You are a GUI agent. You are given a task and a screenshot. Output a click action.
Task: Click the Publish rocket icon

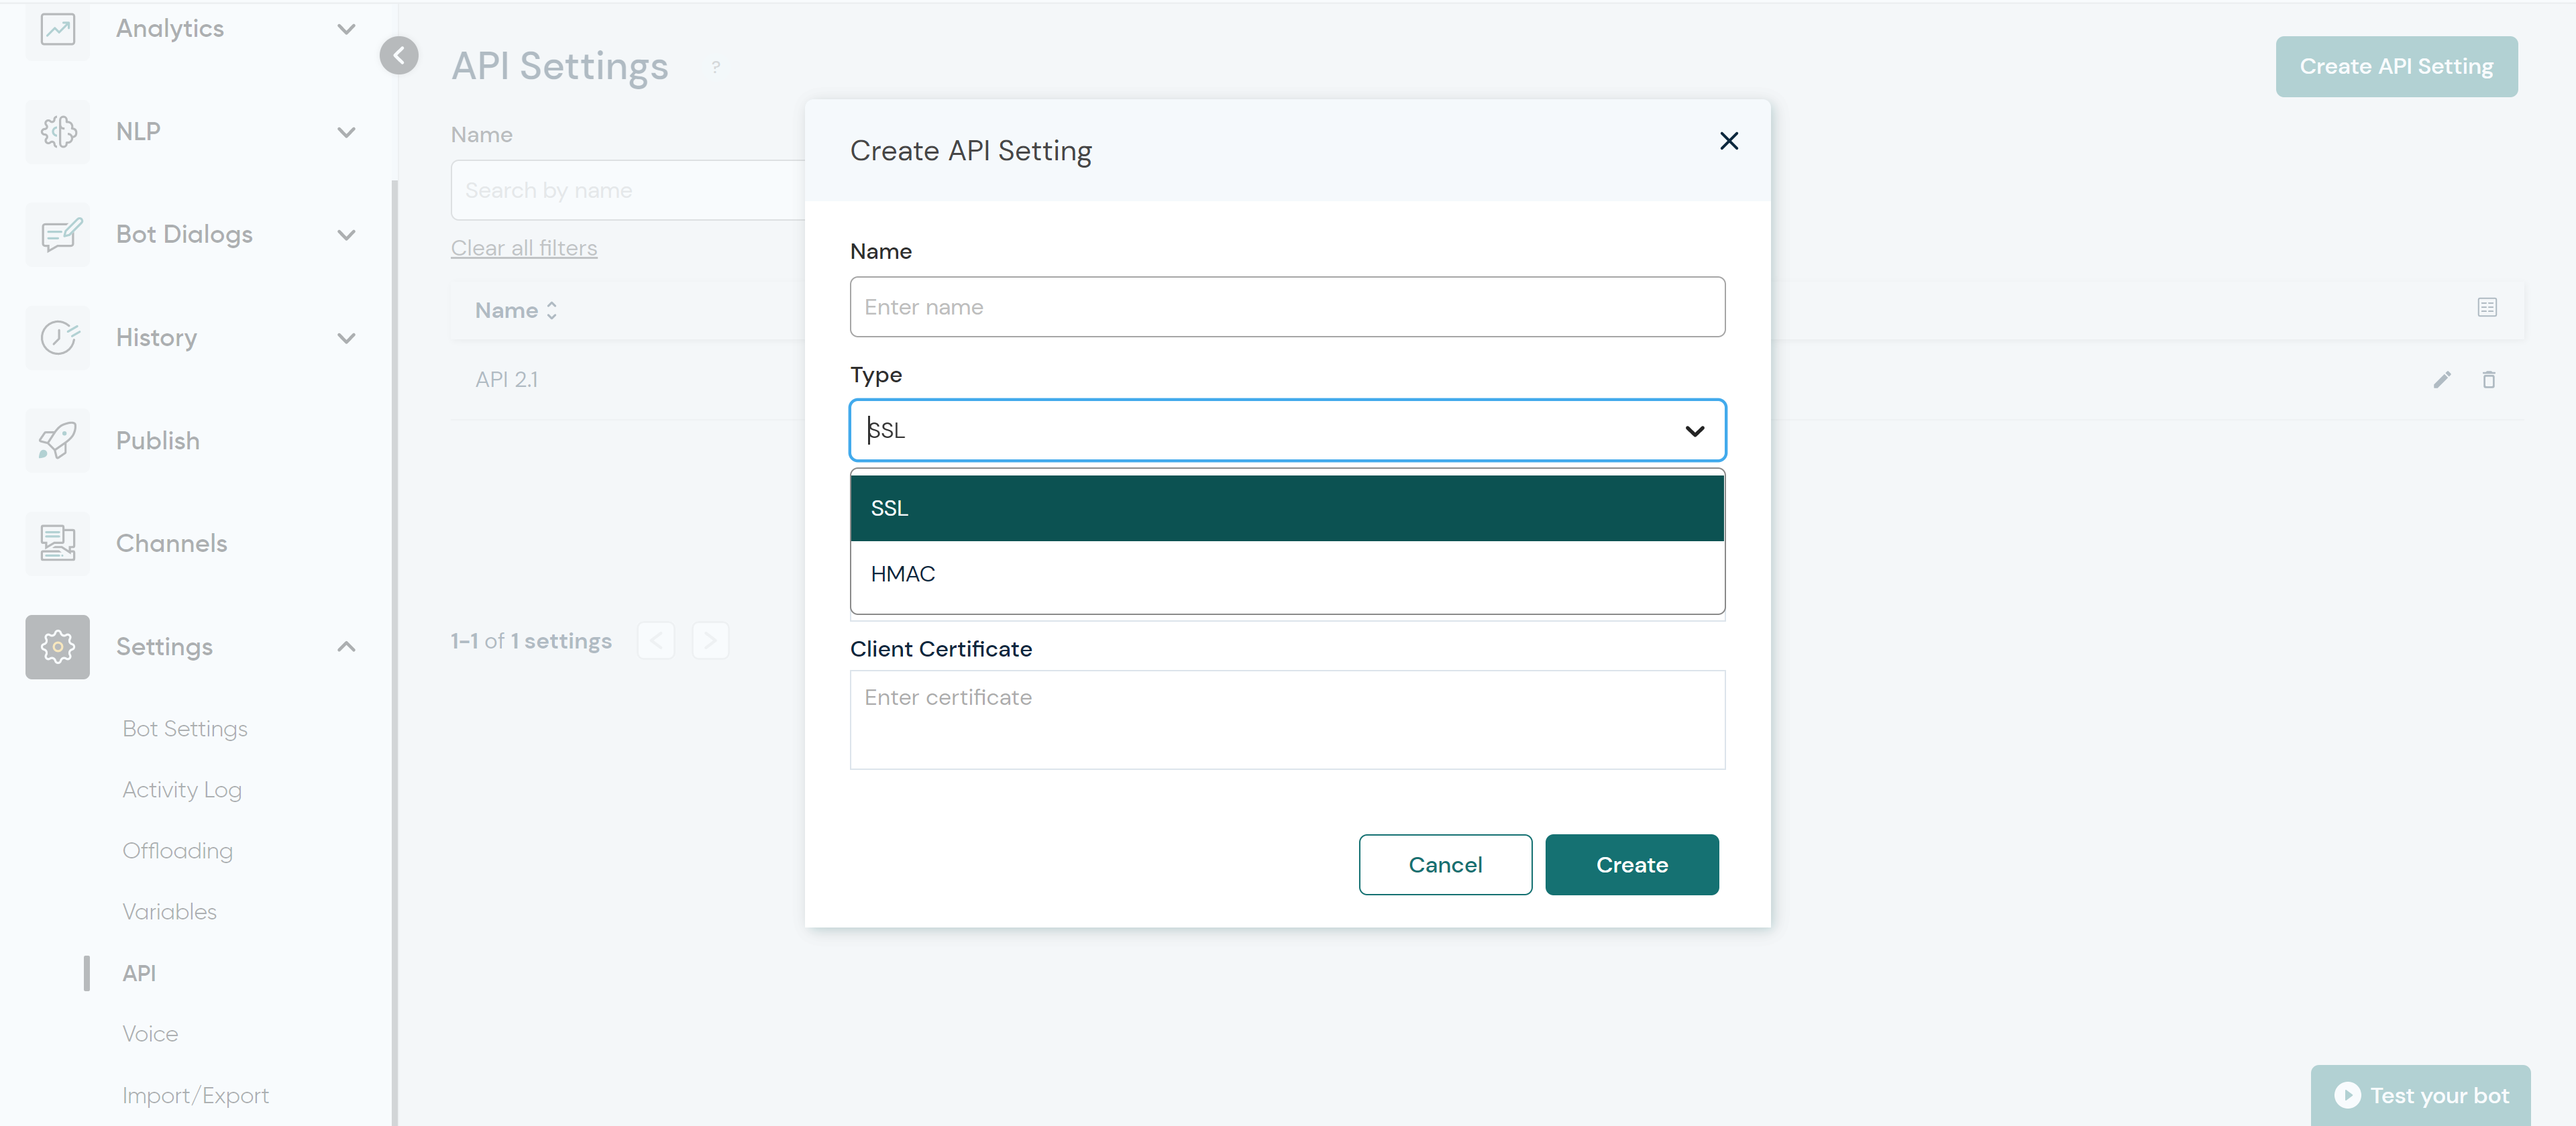pos(57,441)
